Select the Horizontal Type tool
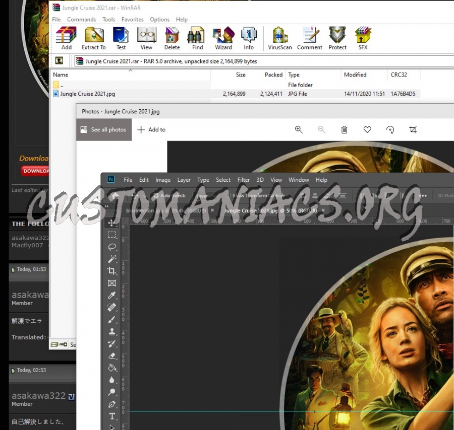The width and height of the screenshot is (454, 430). click(112, 416)
